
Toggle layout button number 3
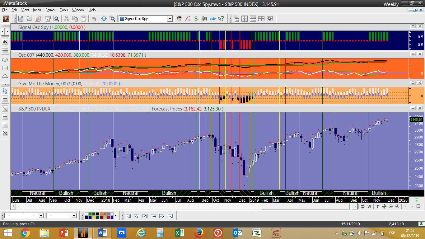[x=145, y=216]
